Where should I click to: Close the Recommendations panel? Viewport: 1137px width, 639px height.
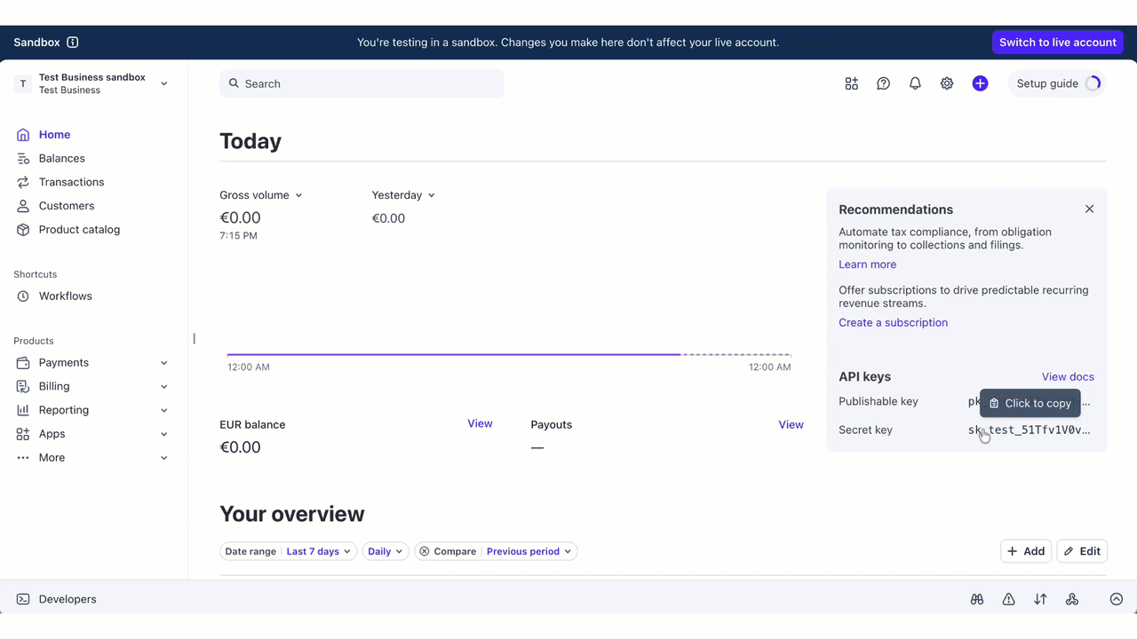coord(1089,209)
